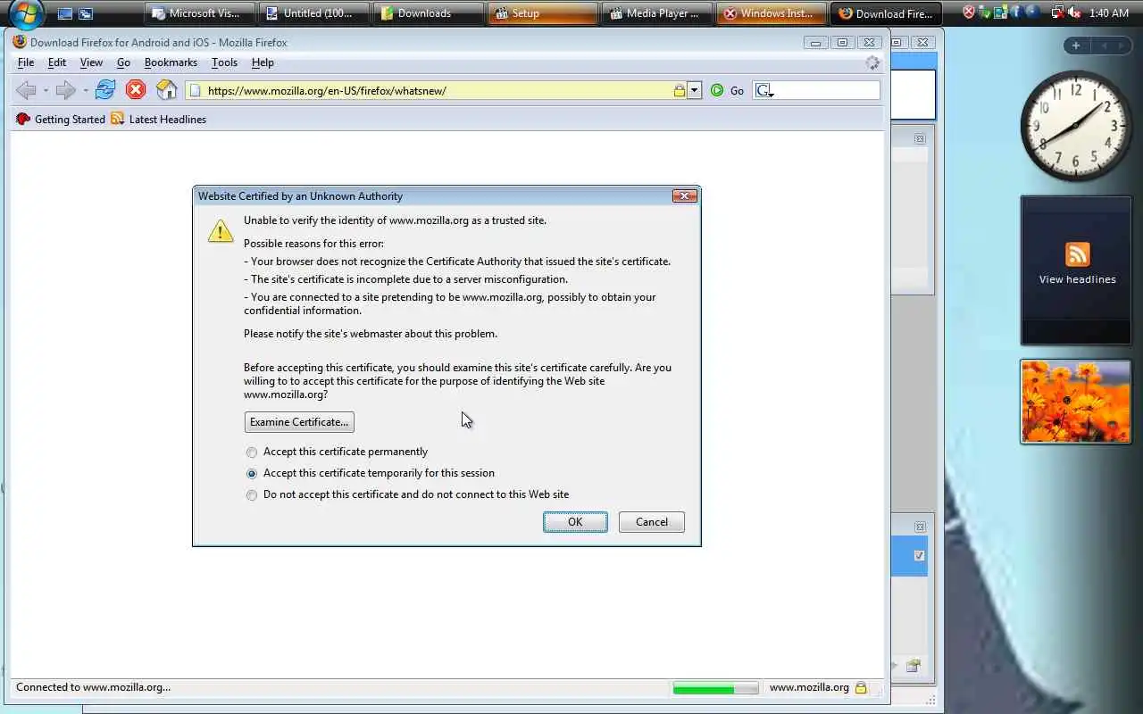Click the status bar padlock icon
The image size is (1143, 714).
coord(861,687)
